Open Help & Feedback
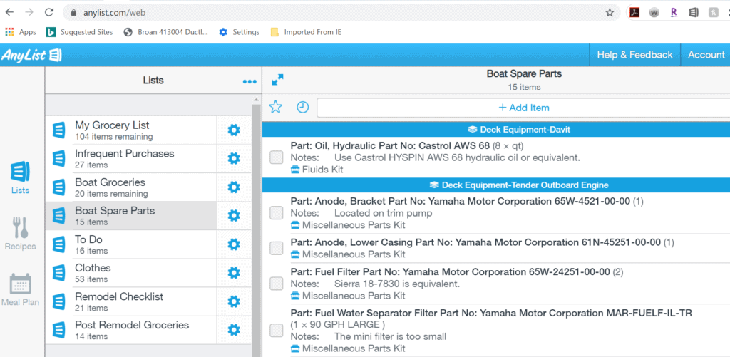The width and height of the screenshot is (730, 357). point(634,55)
